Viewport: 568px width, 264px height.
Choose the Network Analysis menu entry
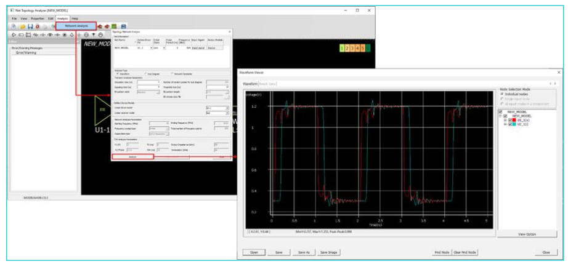pos(76,26)
